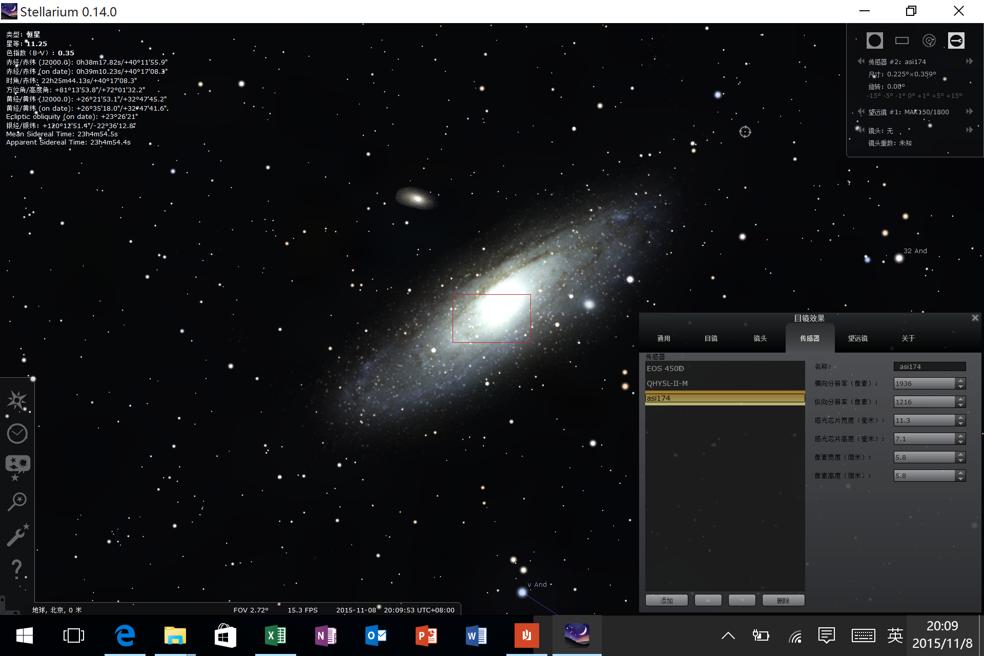
Task: Open the configuration window wrench icon
Action: pos(17,535)
